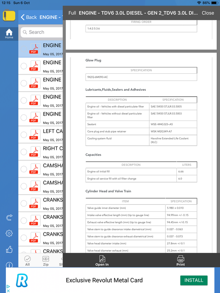
Task: Tap the thumbs-up like icon
Action: click(x=9, y=249)
